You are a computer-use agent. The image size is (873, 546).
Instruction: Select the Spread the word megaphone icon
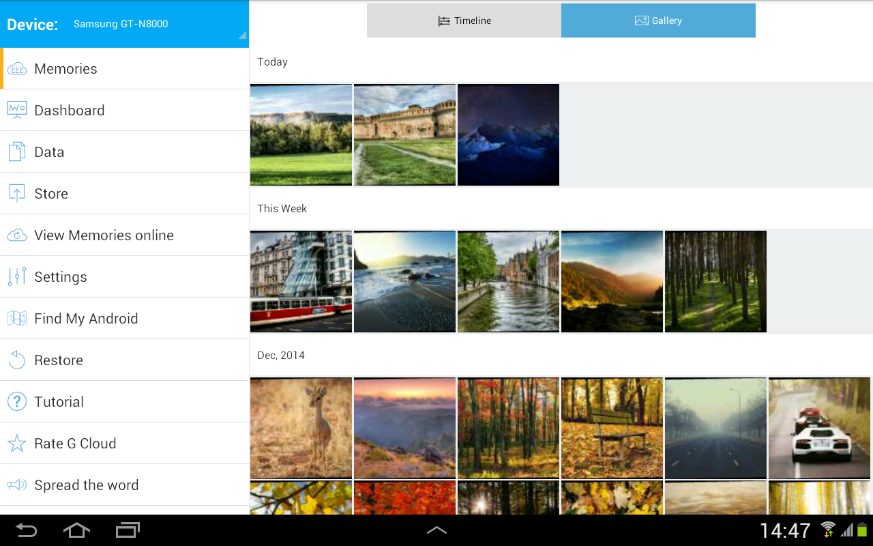tap(16, 485)
